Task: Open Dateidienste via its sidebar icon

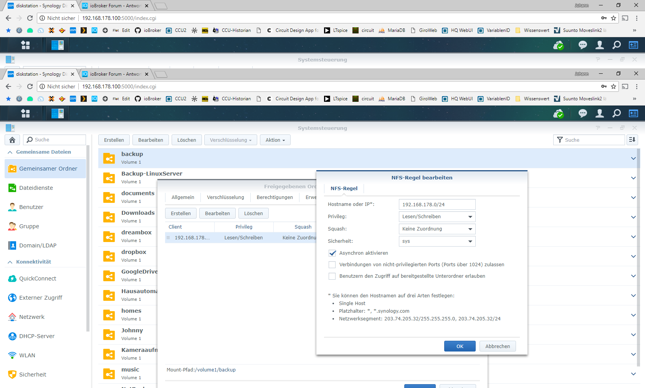Action: (12, 188)
